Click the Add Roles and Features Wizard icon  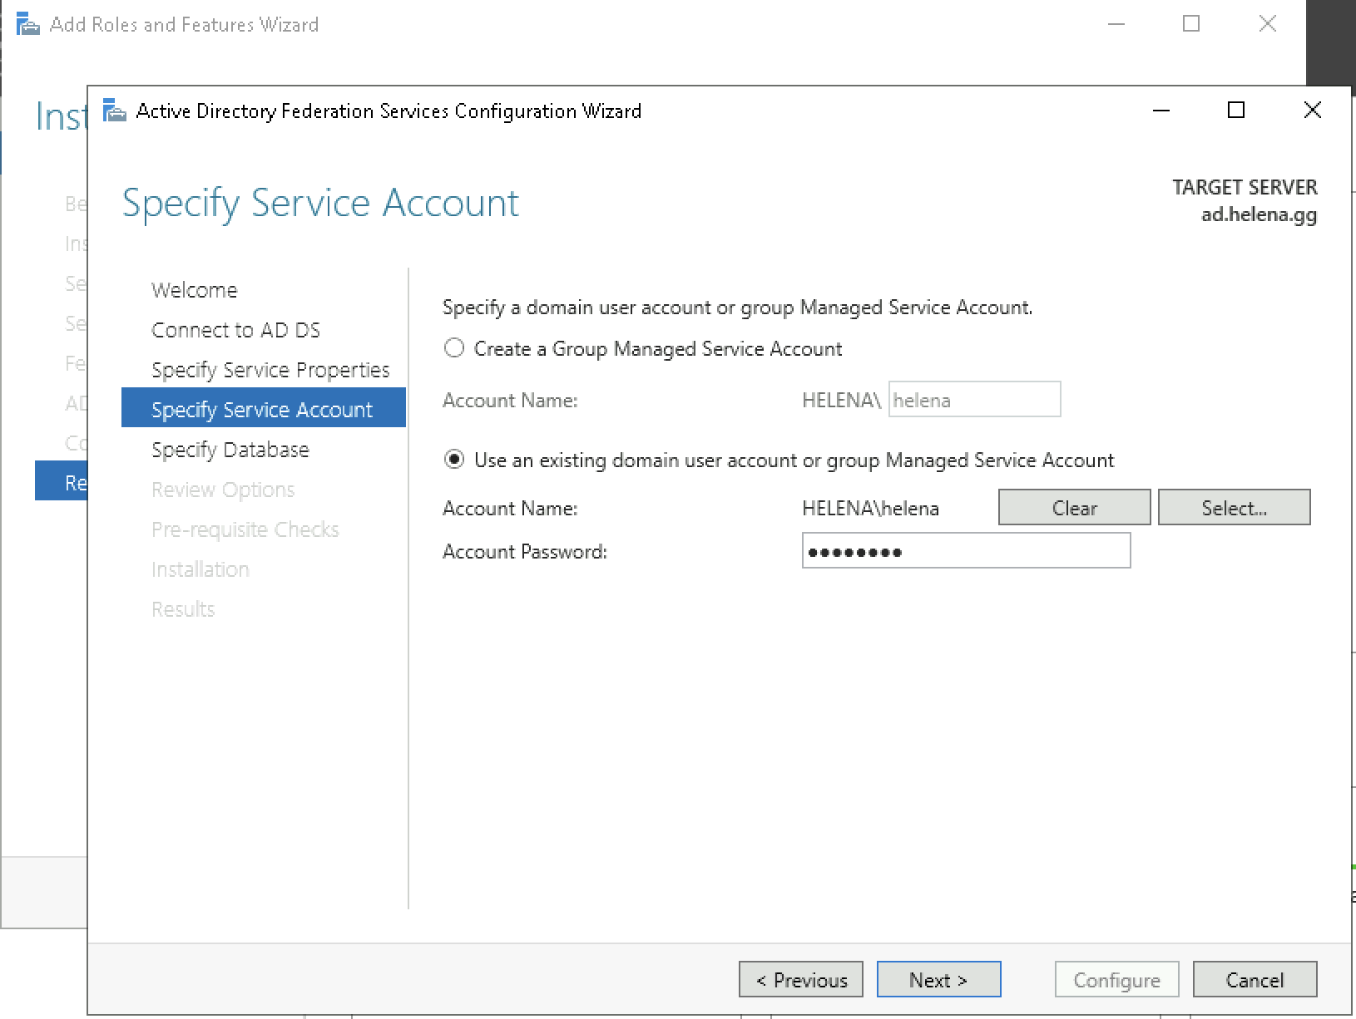tap(27, 25)
